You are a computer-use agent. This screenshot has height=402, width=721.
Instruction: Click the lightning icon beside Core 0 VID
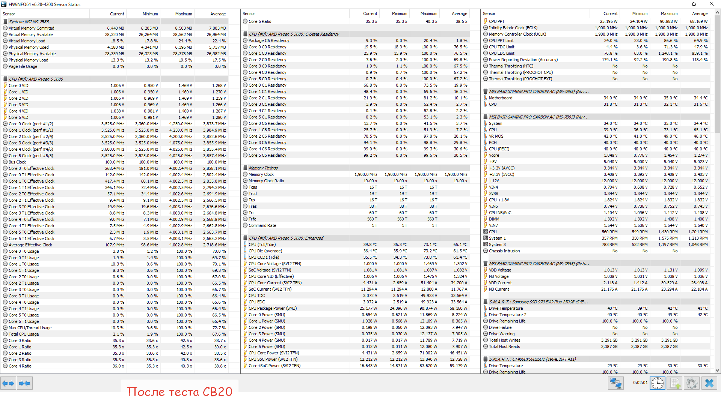click(5, 85)
